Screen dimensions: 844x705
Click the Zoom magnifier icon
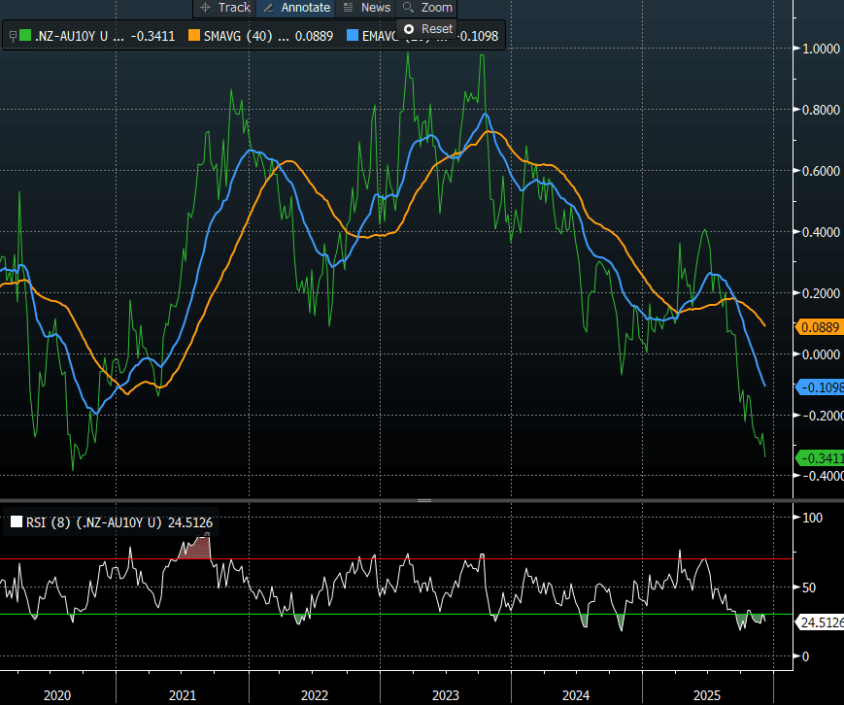pyautogui.click(x=409, y=8)
